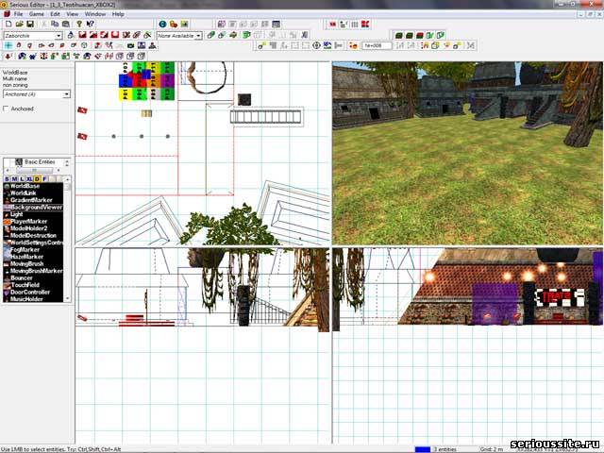
Task: Toggle the F filter button
Action: [x=44, y=179]
